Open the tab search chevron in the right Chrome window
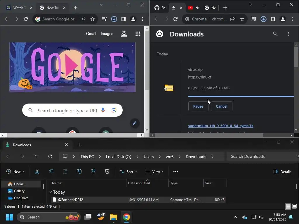299x224 pixels. point(251,5)
